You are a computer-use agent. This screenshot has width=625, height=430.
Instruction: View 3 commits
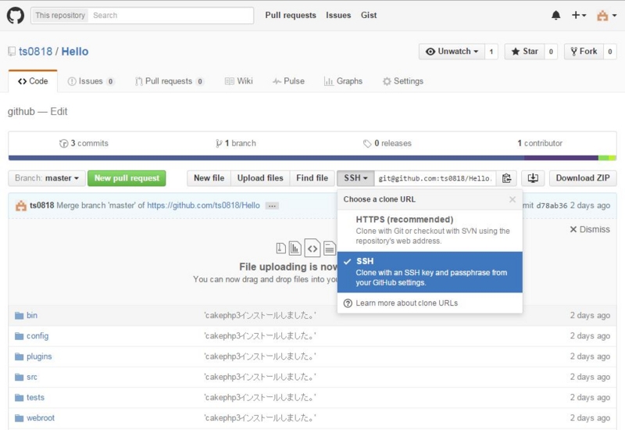84,143
